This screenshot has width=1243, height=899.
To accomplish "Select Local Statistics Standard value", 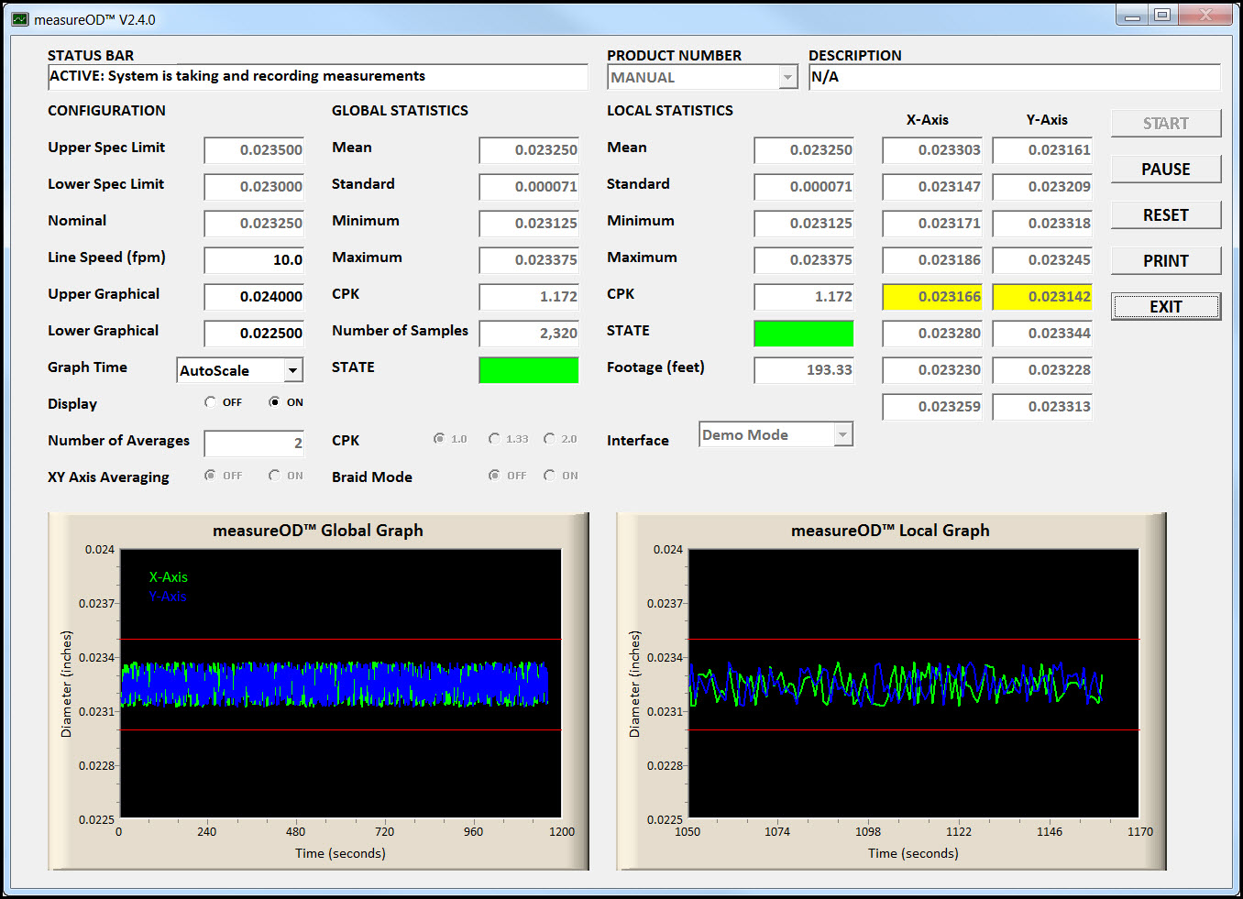I will [804, 187].
